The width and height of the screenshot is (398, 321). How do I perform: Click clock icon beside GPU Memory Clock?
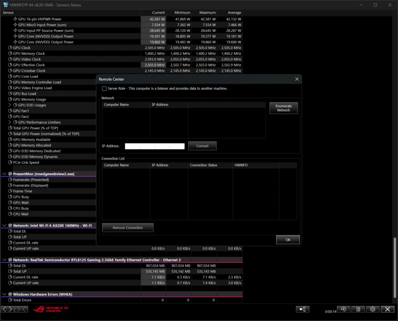click(x=10, y=53)
